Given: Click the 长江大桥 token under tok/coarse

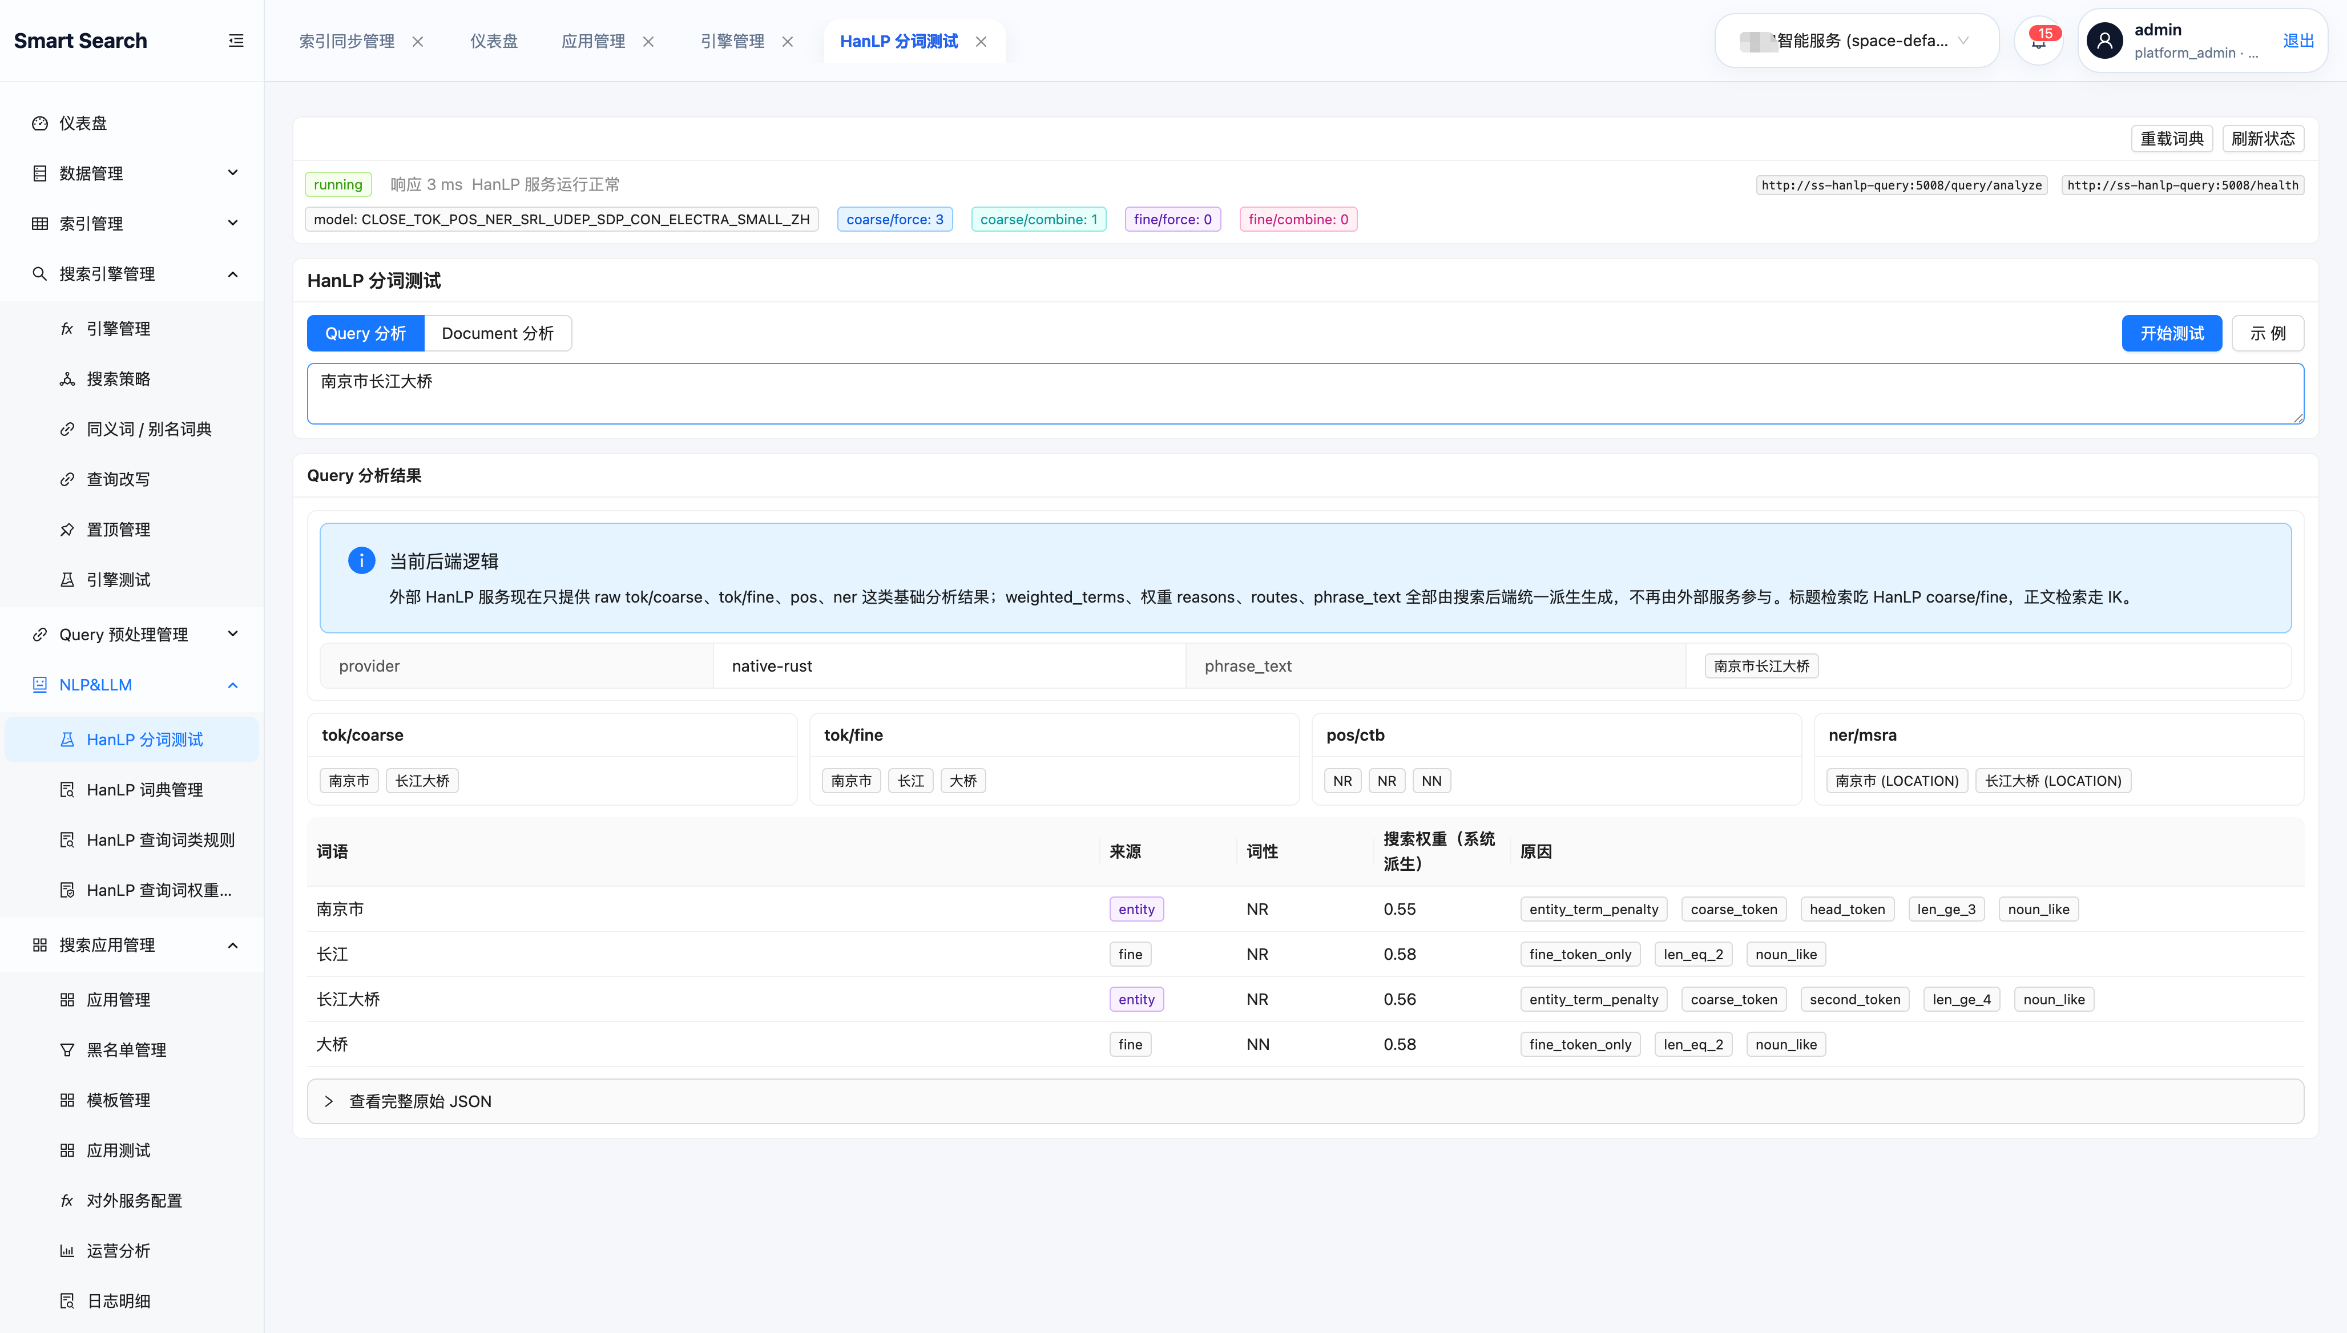Looking at the screenshot, I should coord(422,781).
